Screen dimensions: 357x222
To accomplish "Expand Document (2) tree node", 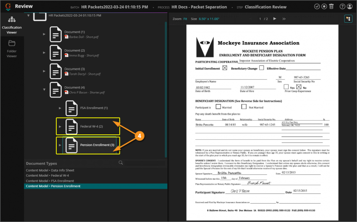I will [44, 52].
